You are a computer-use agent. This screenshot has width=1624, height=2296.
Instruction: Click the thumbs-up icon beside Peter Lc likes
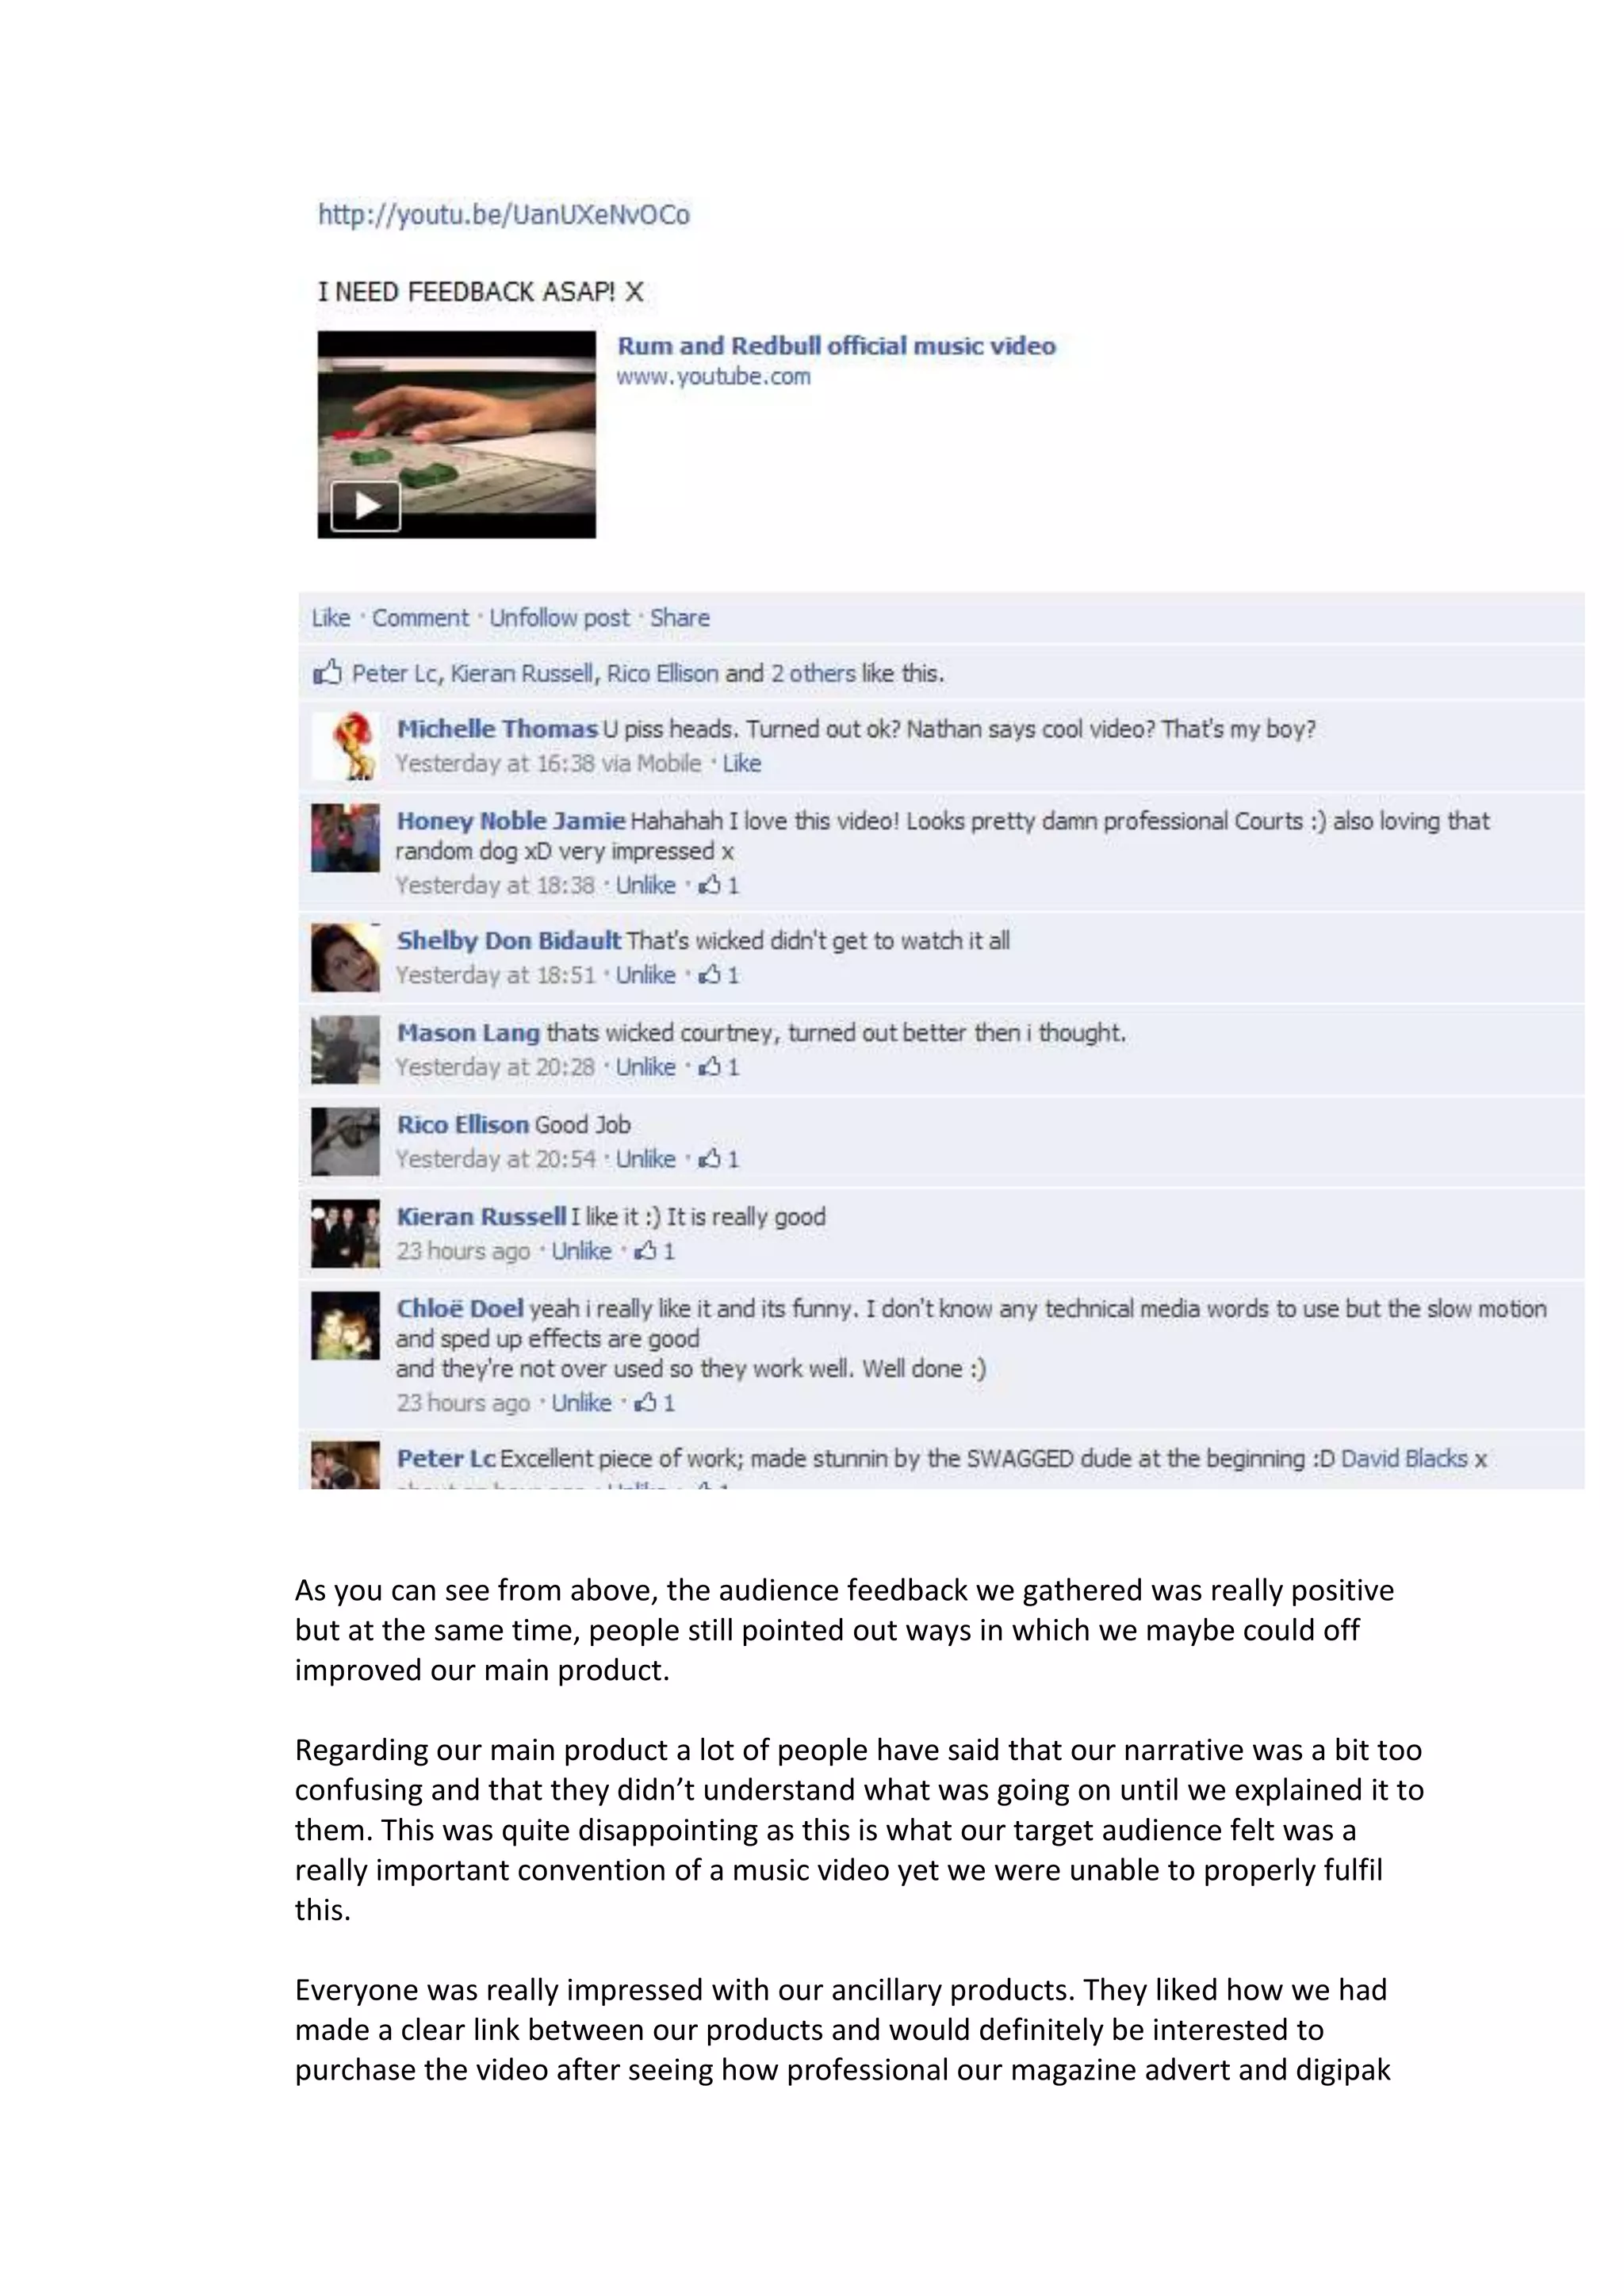click(x=327, y=672)
